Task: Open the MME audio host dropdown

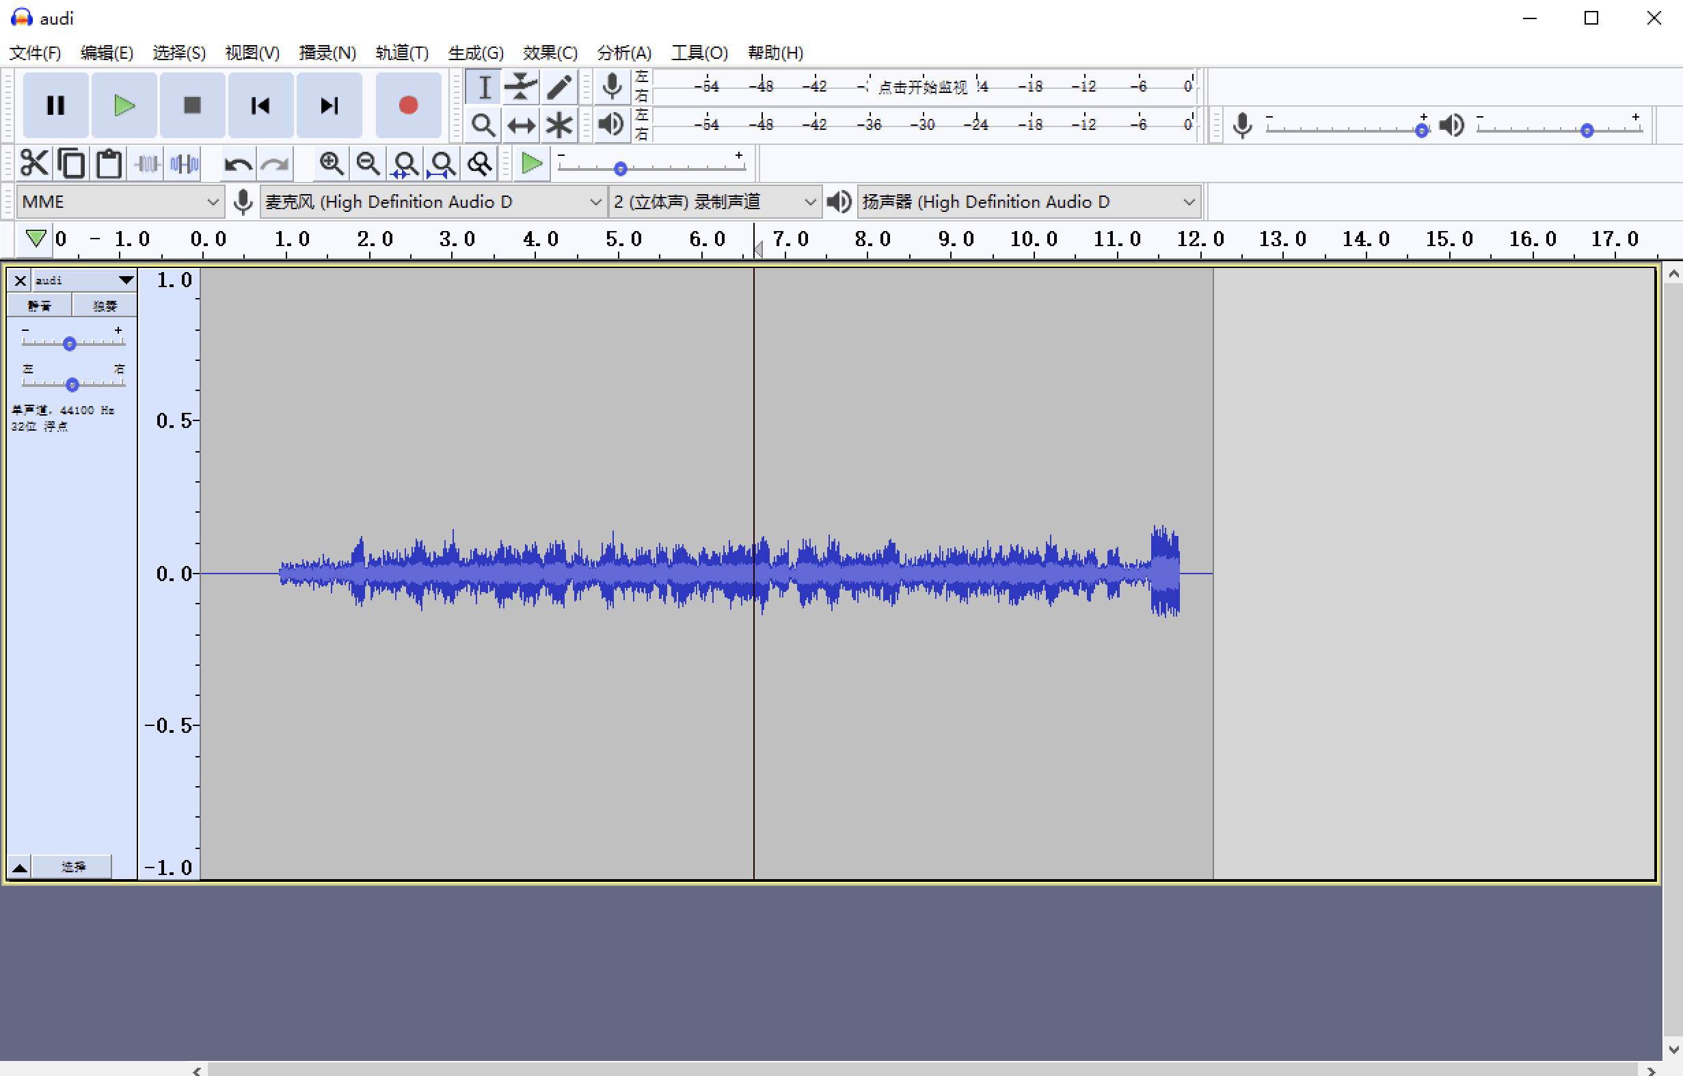Action: 119,202
